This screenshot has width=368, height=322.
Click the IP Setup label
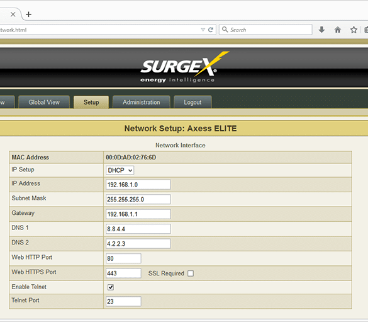23,170
